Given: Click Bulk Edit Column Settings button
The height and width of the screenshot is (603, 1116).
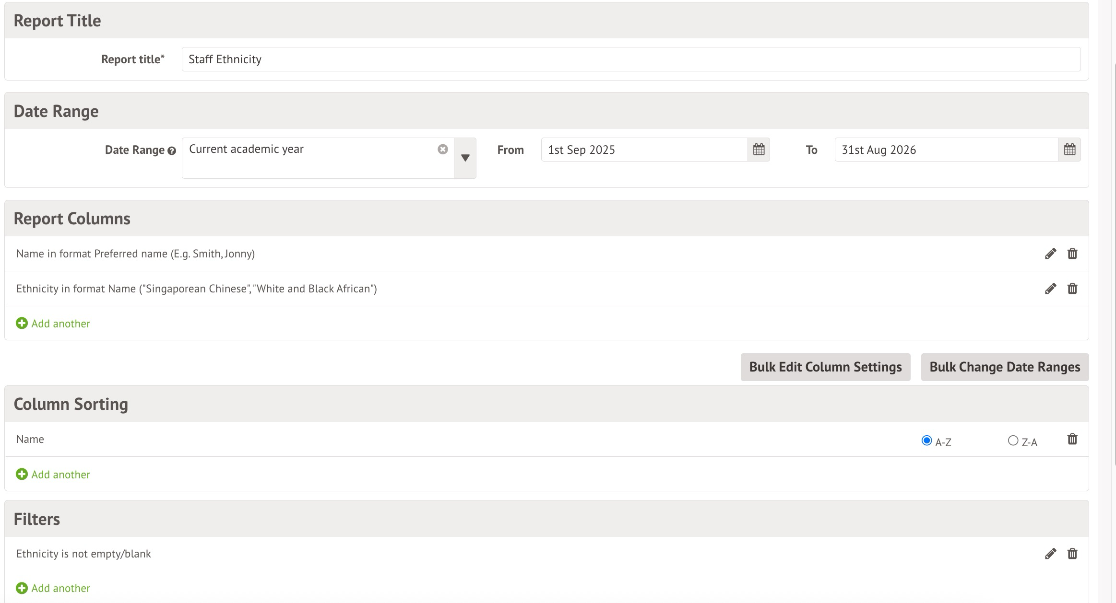Looking at the screenshot, I should point(825,367).
